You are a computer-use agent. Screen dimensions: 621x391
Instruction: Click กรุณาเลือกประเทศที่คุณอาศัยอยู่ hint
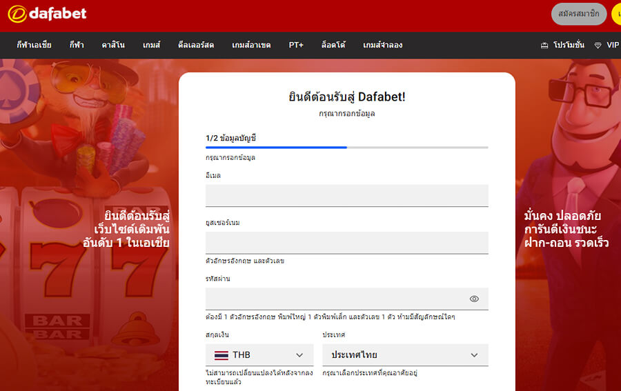pos(370,373)
